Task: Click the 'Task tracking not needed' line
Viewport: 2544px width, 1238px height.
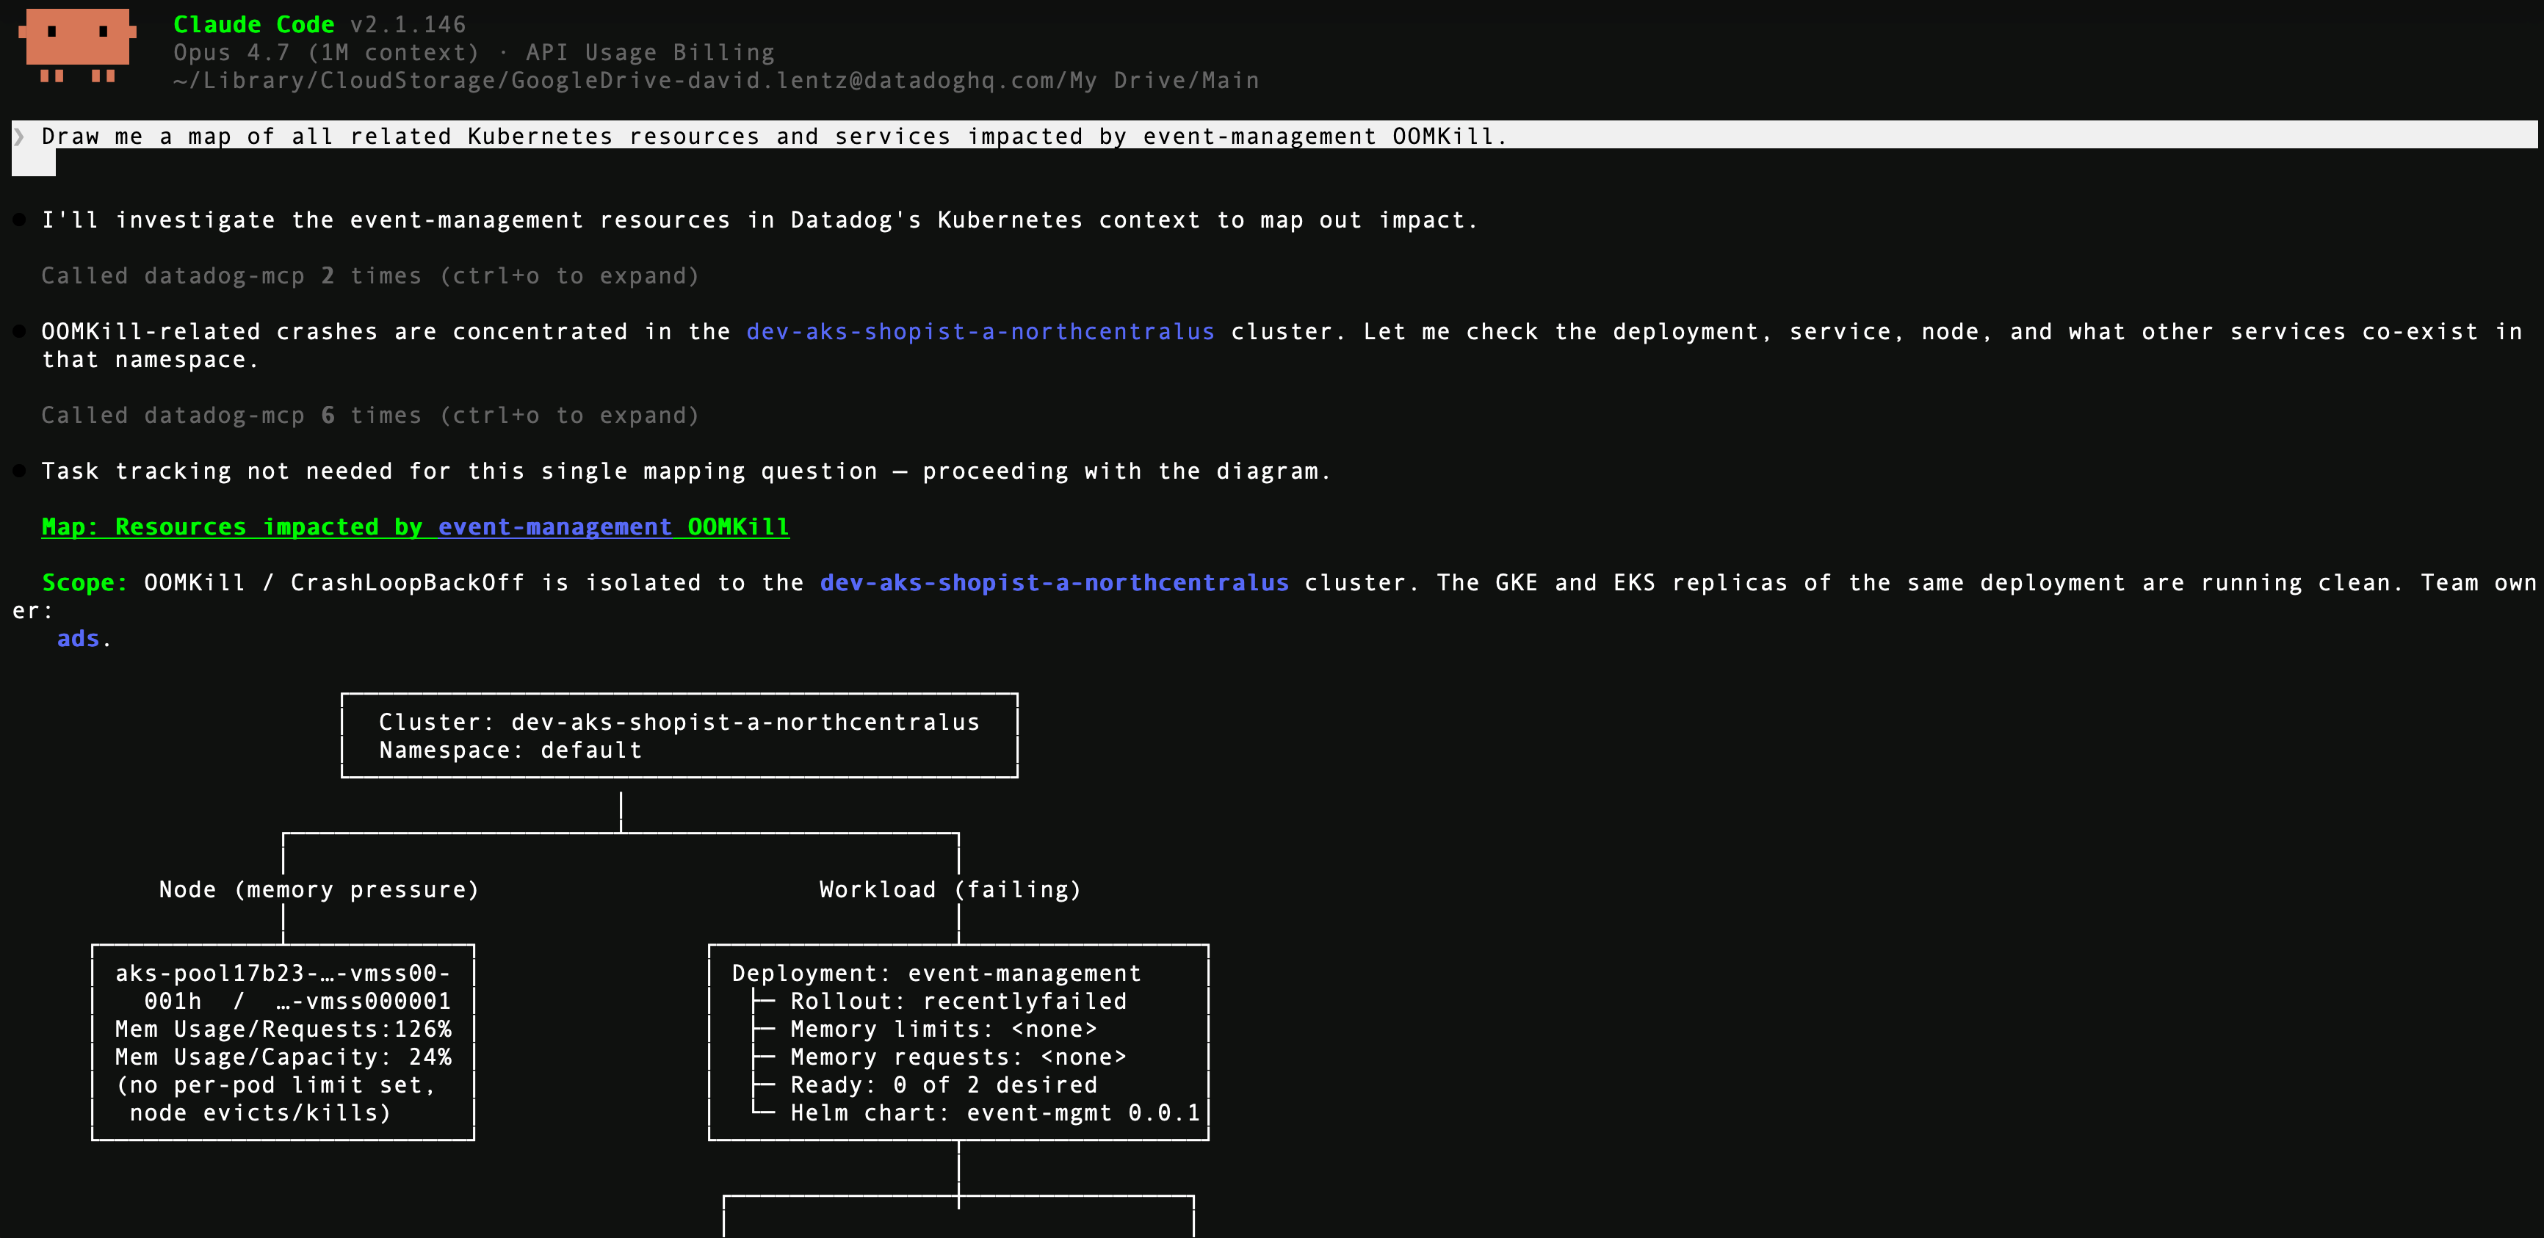Action: (687, 471)
